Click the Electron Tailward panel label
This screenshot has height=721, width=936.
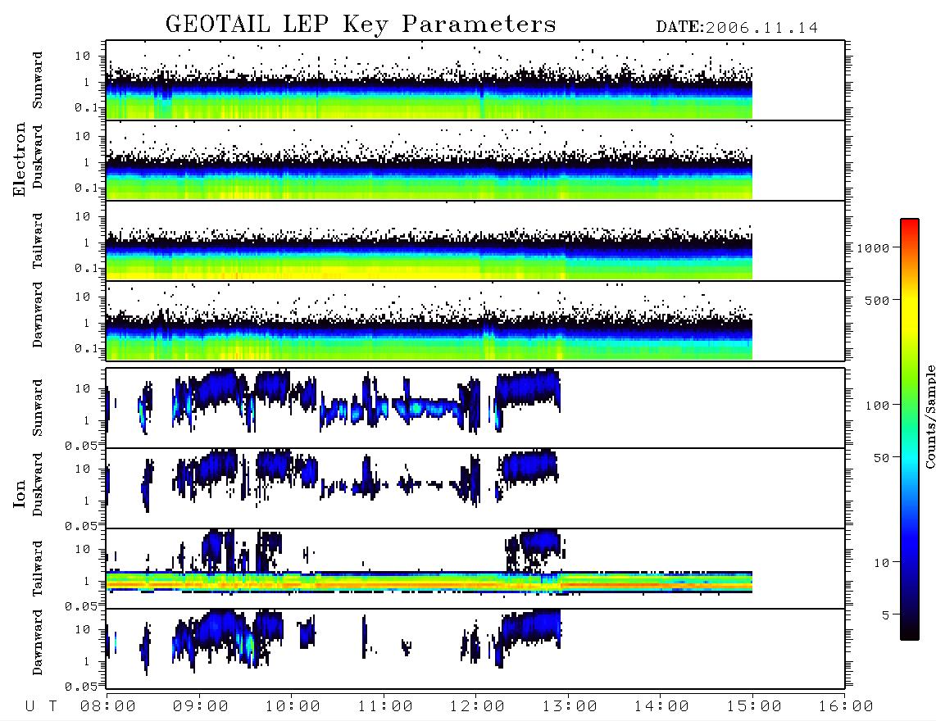[x=38, y=241]
